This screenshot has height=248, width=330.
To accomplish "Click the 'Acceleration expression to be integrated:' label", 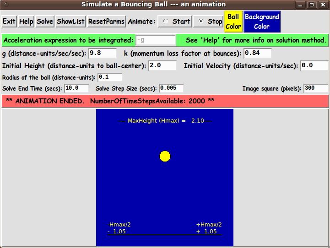I will (68, 40).
